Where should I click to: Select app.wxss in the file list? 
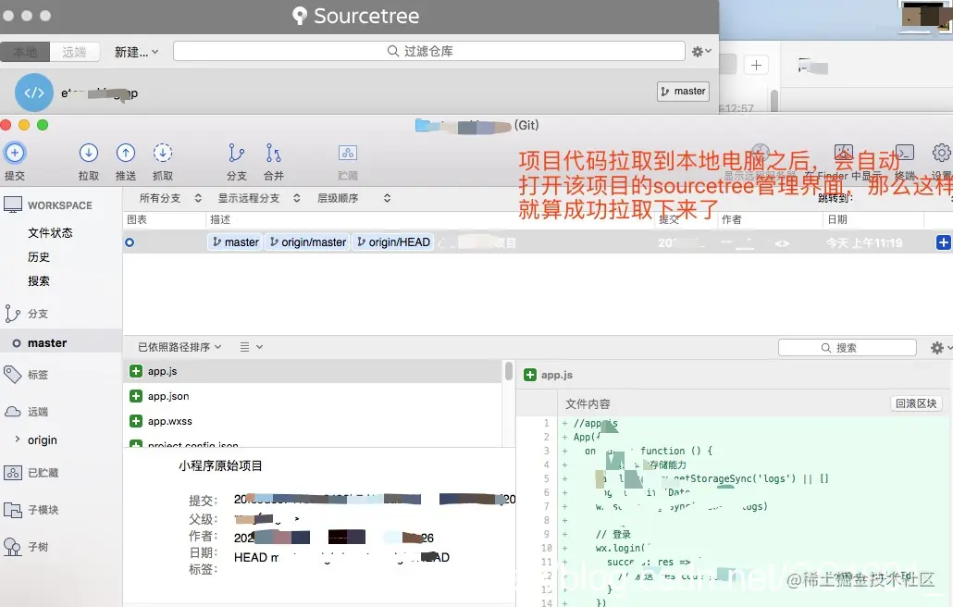click(x=313, y=421)
